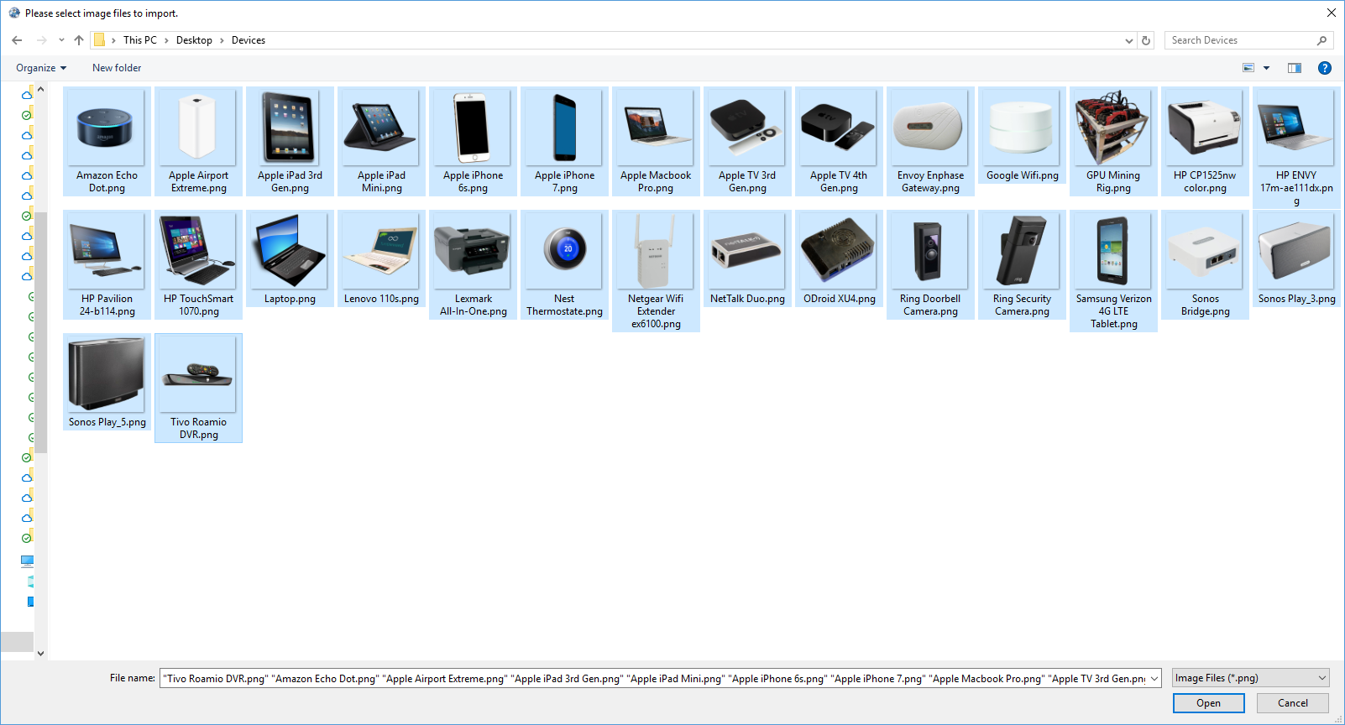Focus the Search Devices box
The width and height of the screenshot is (1345, 725).
point(1239,40)
